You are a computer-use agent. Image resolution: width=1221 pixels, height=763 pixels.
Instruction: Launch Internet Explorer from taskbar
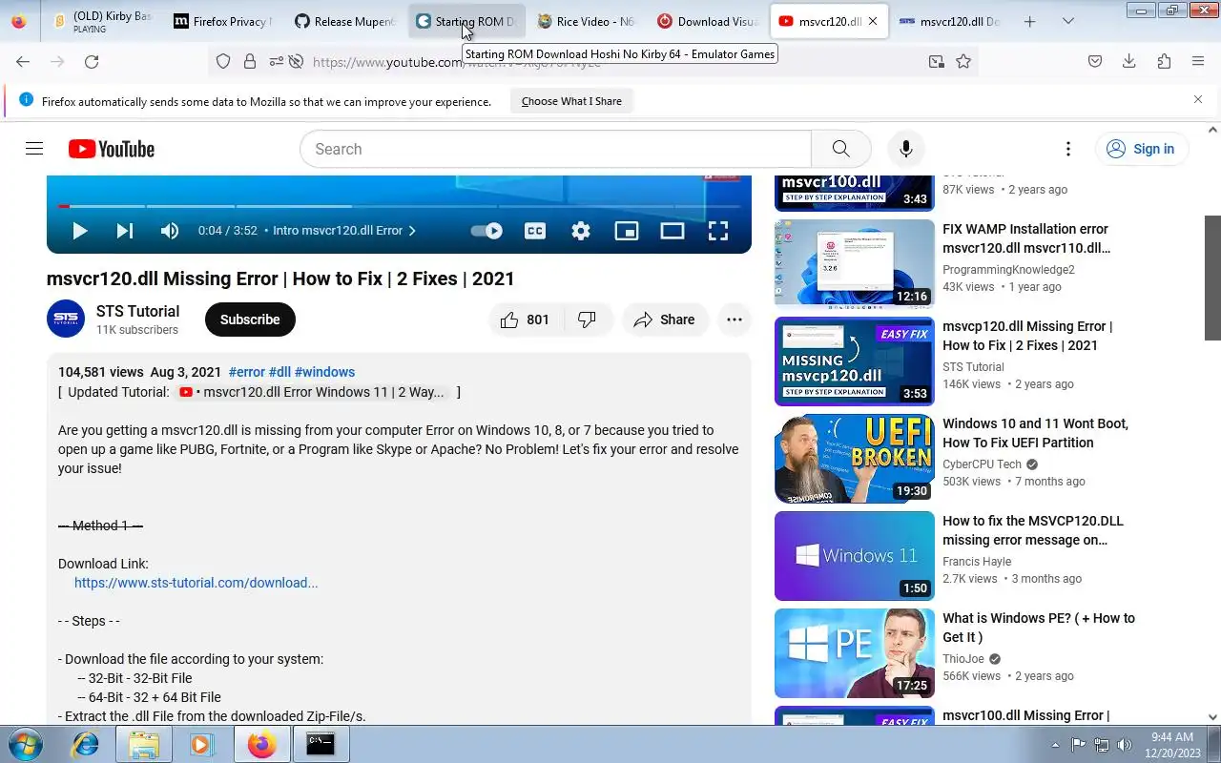click(86, 744)
